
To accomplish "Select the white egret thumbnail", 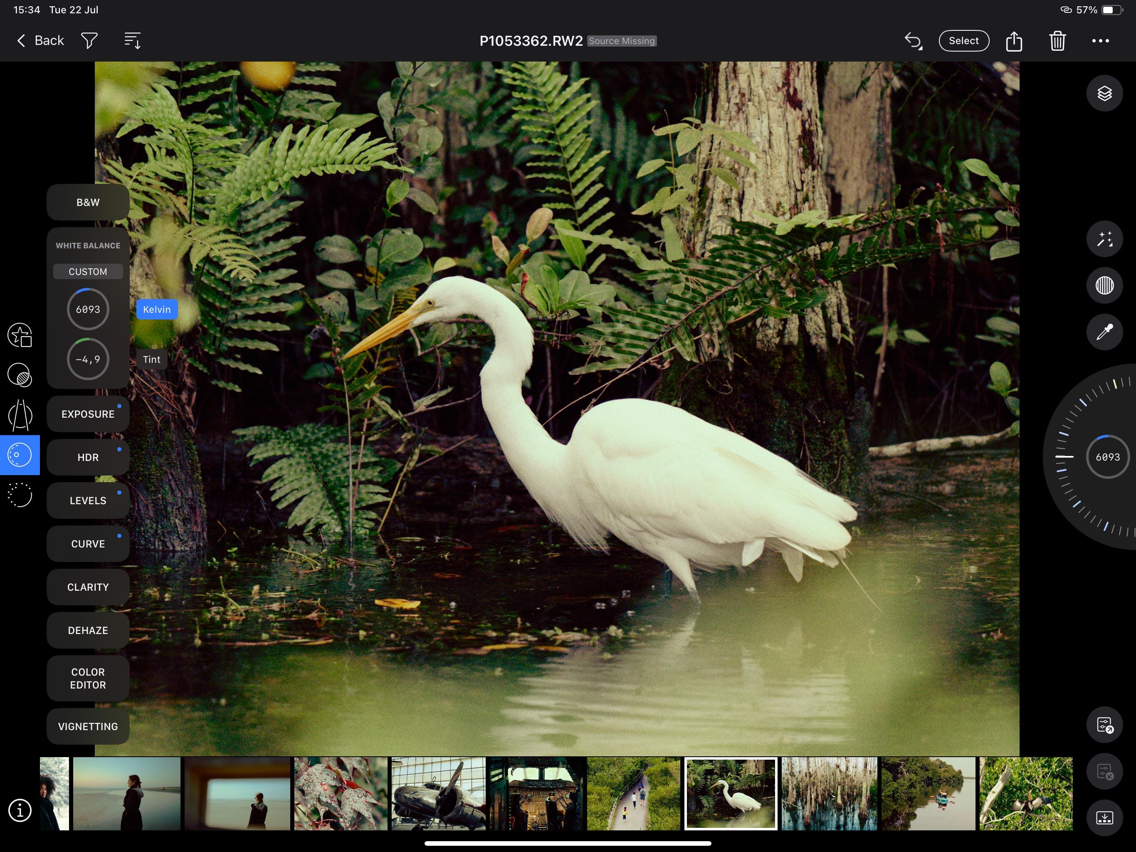I will coord(731,793).
